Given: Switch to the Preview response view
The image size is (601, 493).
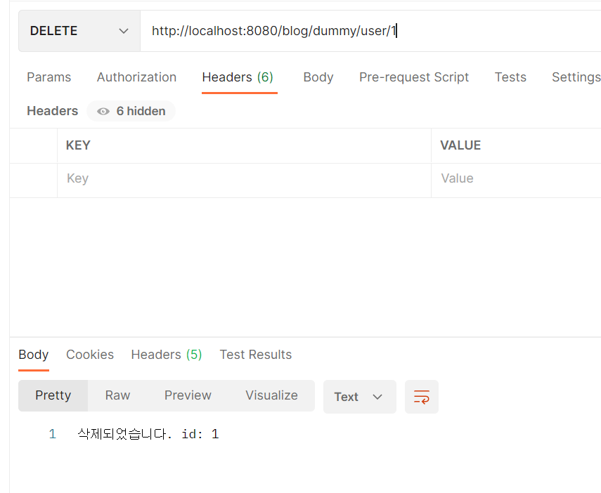Looking at the screenshot, I should click(188, 395).
